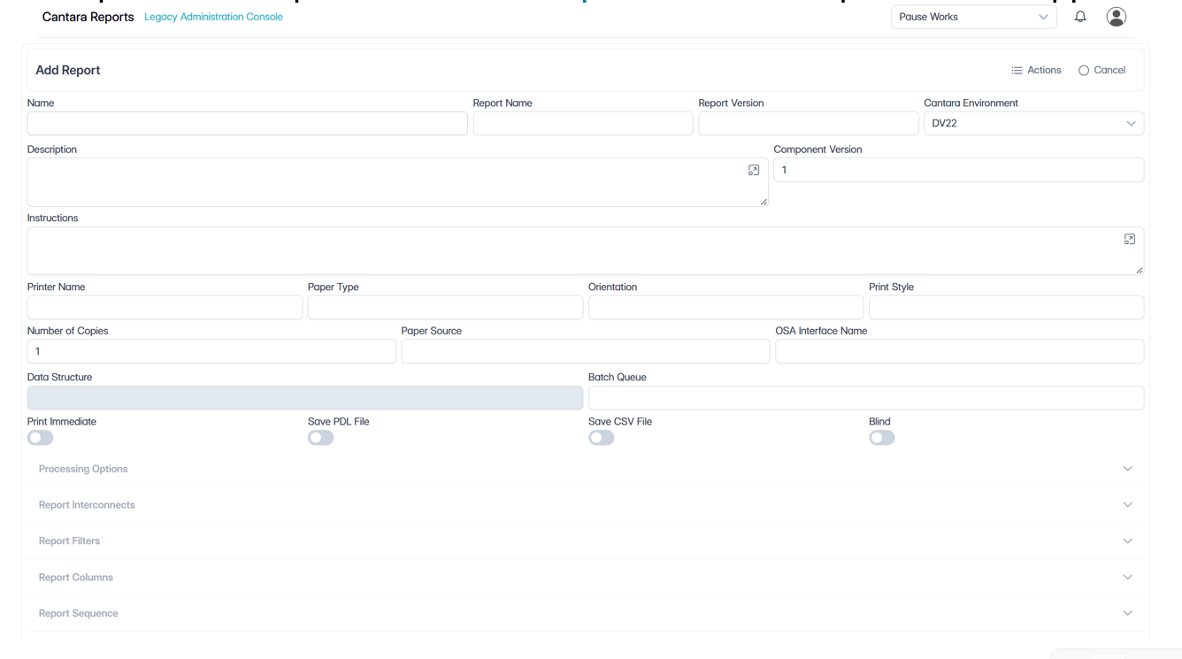Screen dimensions: 1182x659
Task: Open the notifications bell
Action: point(1080,17)
